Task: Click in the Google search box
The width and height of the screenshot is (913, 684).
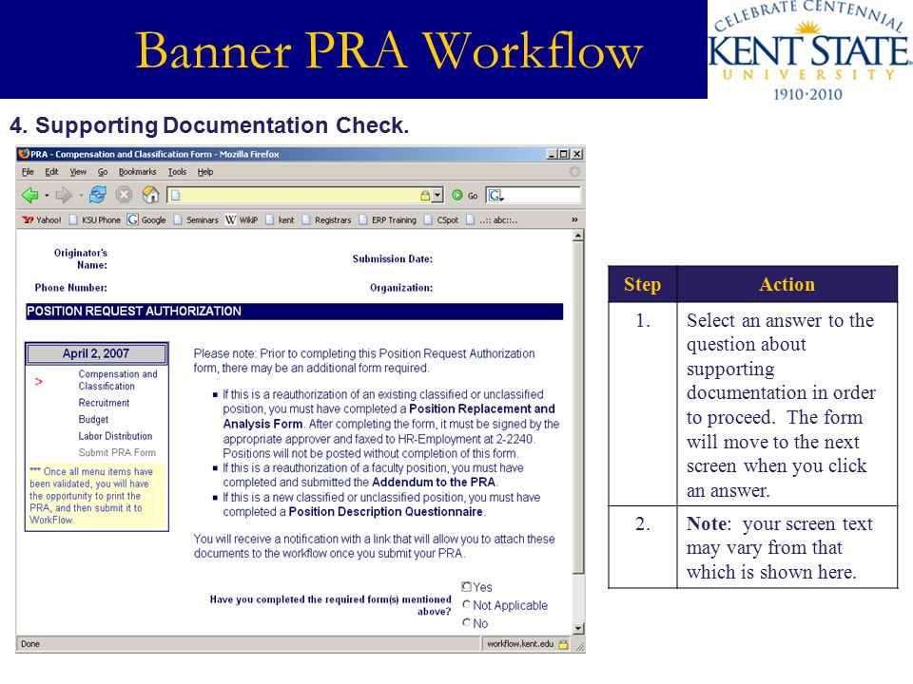Action: (x=541, y=196)
